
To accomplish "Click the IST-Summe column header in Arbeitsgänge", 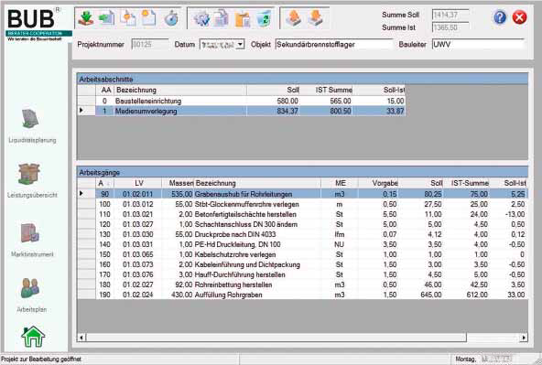I will (x=467, y=183).
